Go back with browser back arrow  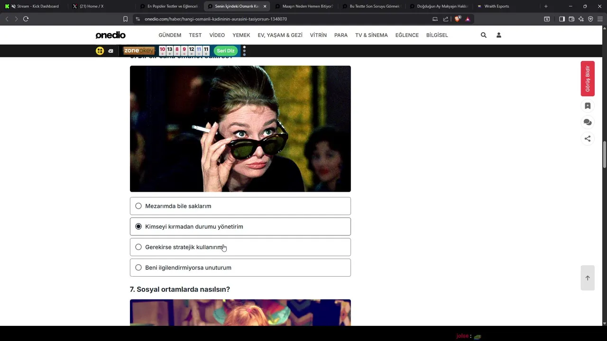[7, 19]
